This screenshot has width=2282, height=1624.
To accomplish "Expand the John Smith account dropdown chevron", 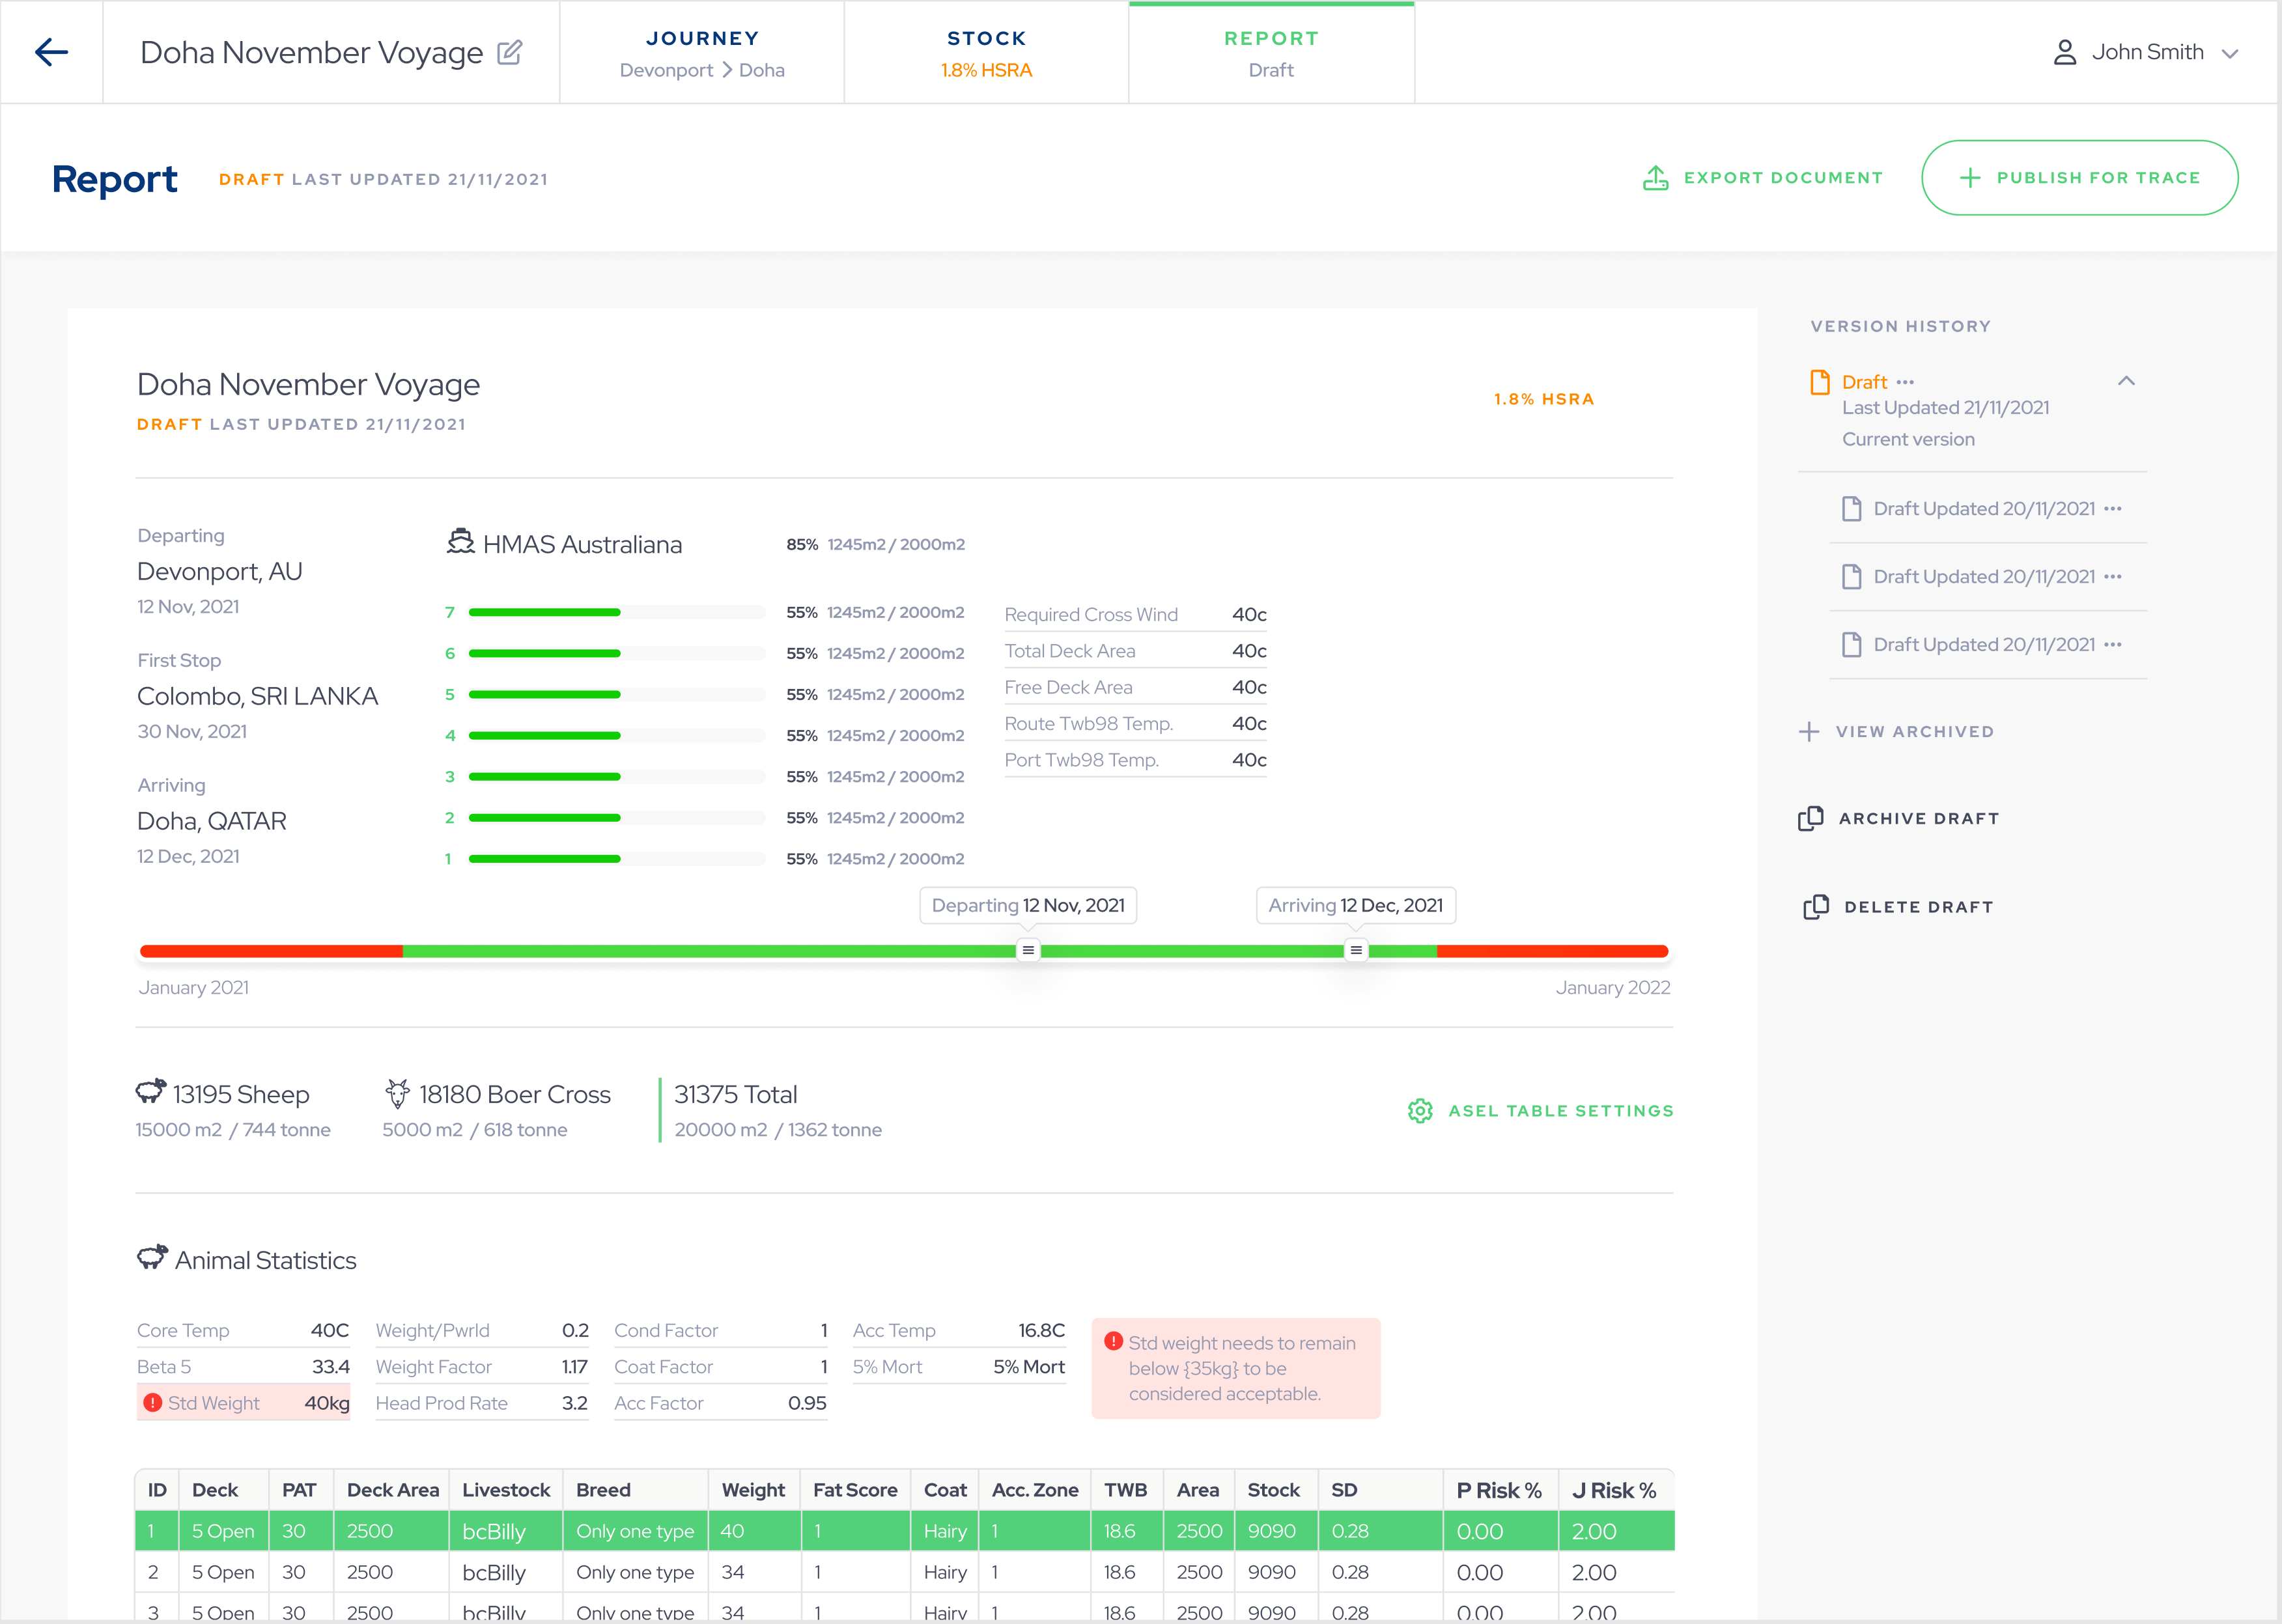I will tap(2230, 54).
